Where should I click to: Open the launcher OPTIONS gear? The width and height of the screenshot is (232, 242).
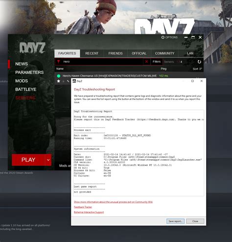click(x=169, y=37)
